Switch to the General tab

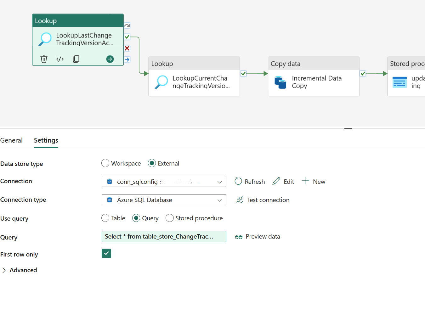coord(11,140)
